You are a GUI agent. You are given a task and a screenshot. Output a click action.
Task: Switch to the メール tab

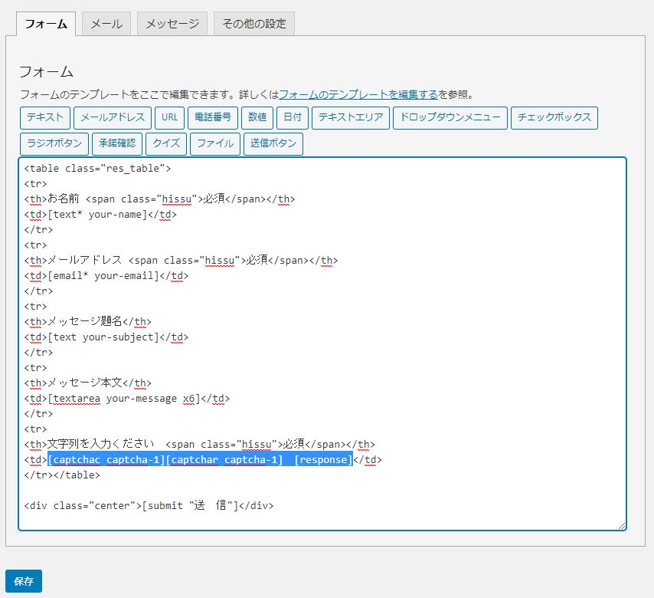(x=106, y=24)
